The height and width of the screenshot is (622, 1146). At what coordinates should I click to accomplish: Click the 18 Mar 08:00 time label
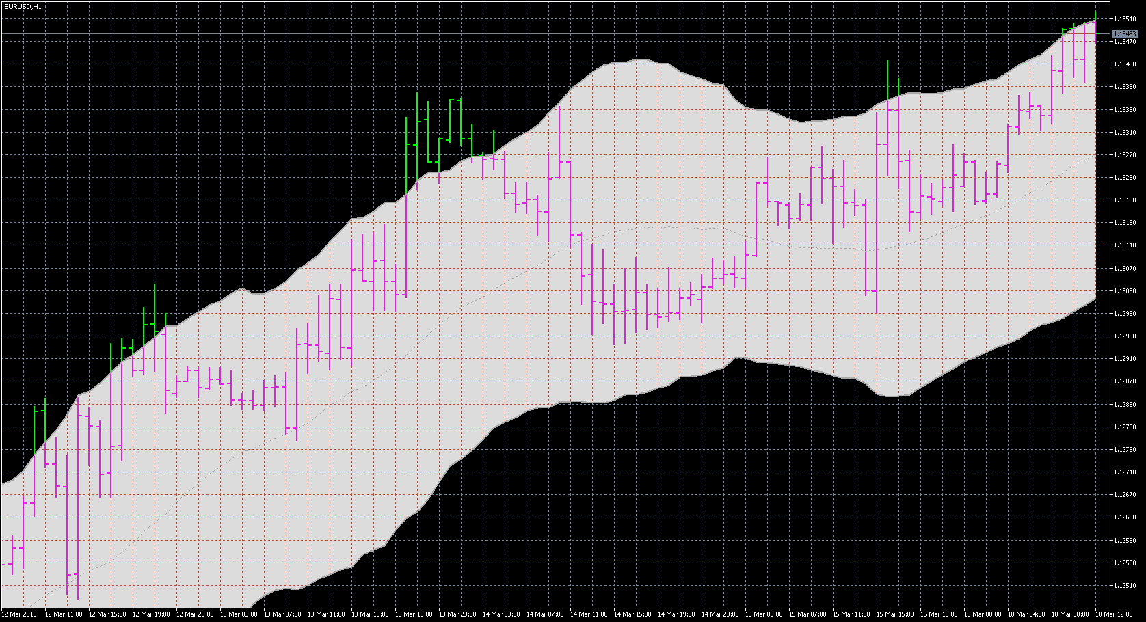pos(1070,614)
